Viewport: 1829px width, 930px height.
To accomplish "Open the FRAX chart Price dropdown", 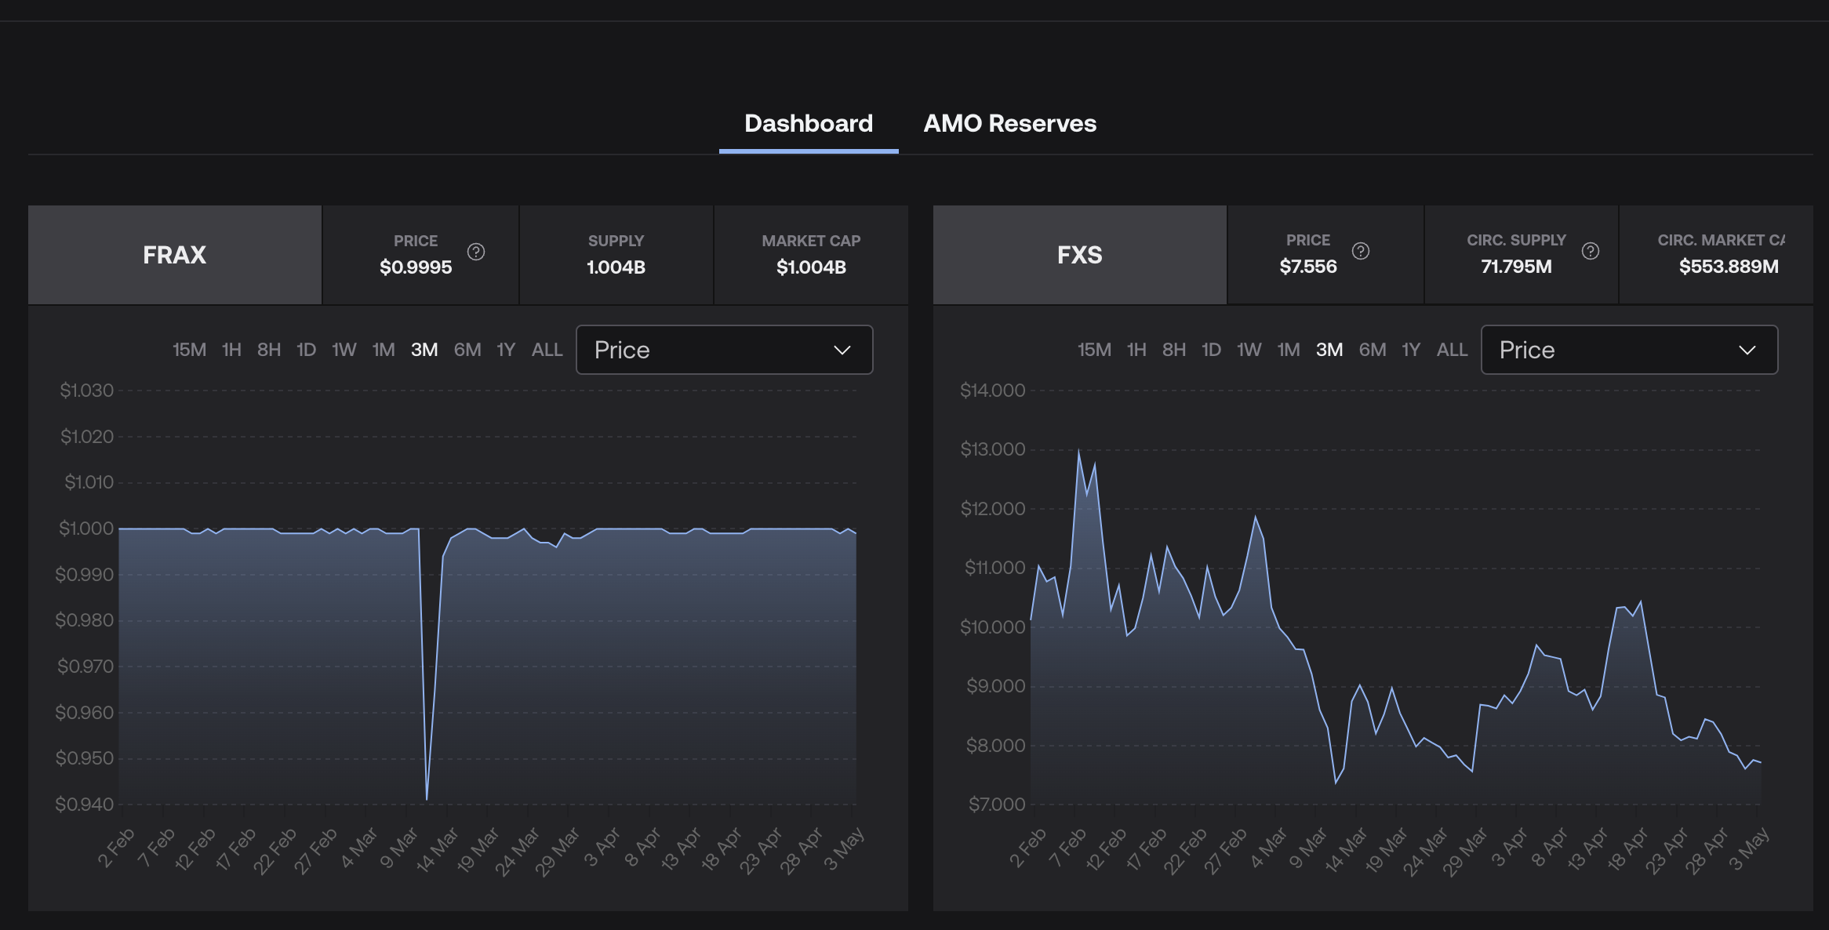I will coord(724,350).
